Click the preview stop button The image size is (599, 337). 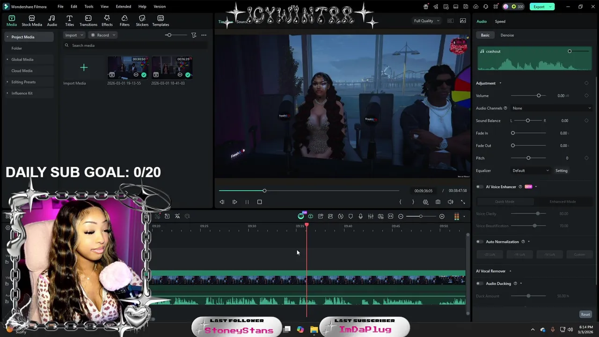click(259, 202)
